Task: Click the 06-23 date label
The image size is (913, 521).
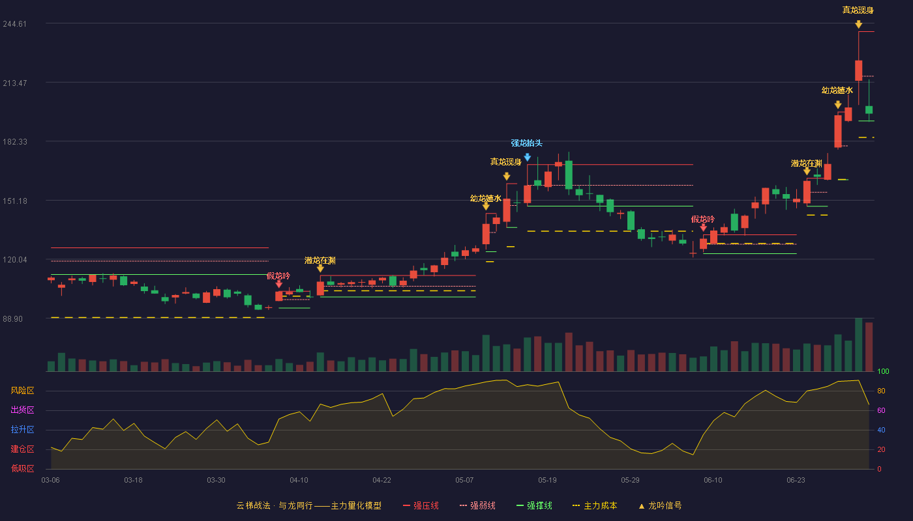Action: pyautogui.click(x=796, y=480)
